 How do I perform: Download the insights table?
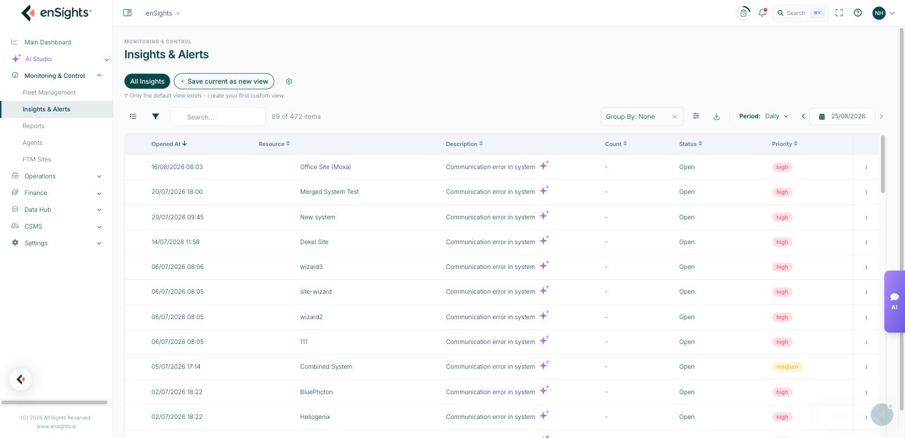click(x=716, y=117)
